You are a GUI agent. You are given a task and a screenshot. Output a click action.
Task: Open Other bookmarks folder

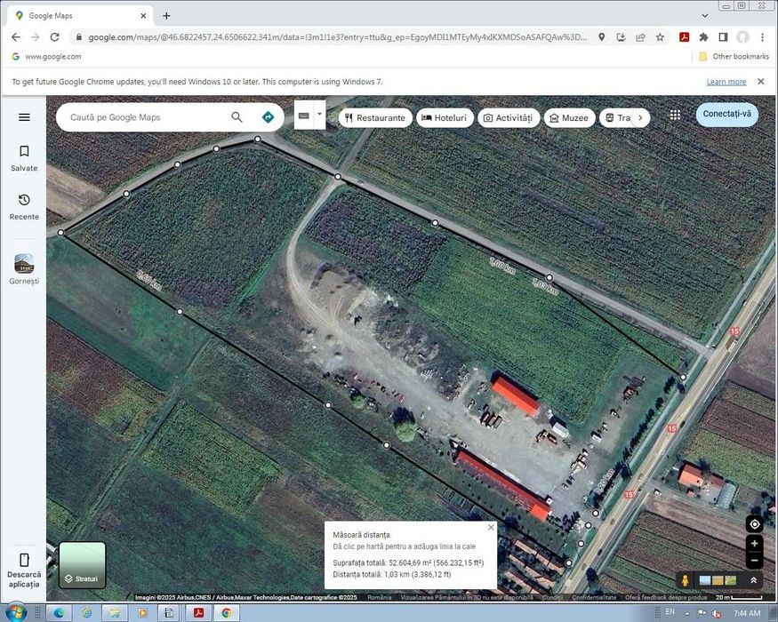click(734, 57)
